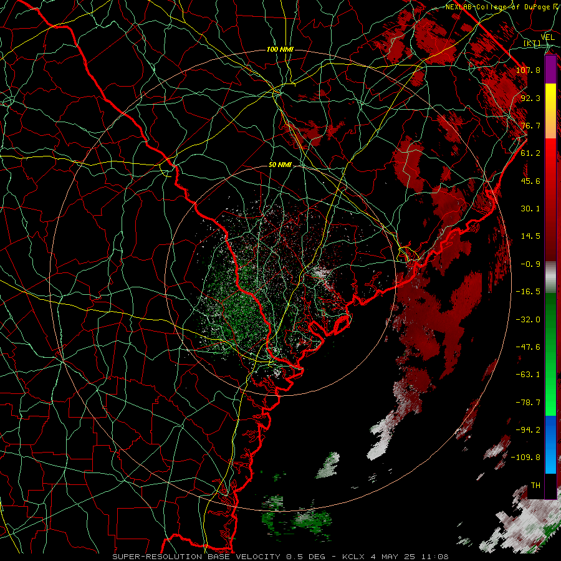
Task: Click the -16.5 legend value
Action: [x=528, y=292]
